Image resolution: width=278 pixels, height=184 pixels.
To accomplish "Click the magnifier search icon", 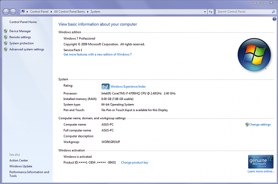I will coord(274,12).
